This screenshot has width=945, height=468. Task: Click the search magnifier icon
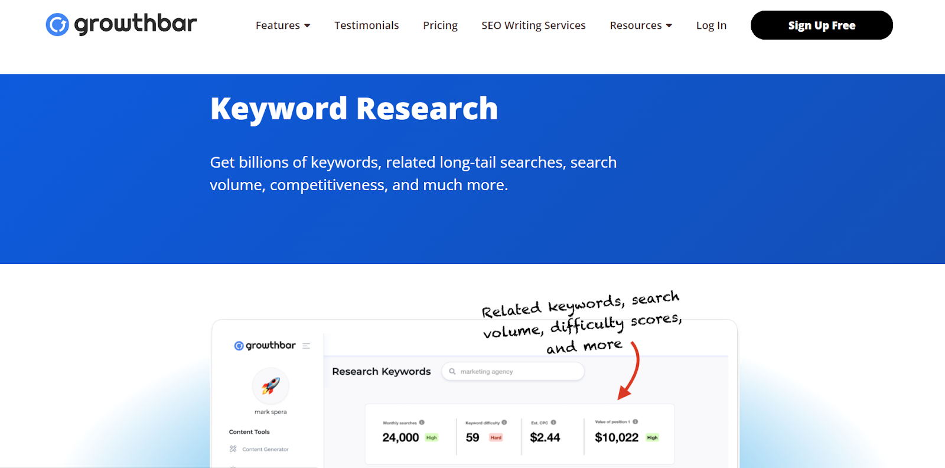coord(452,372)
